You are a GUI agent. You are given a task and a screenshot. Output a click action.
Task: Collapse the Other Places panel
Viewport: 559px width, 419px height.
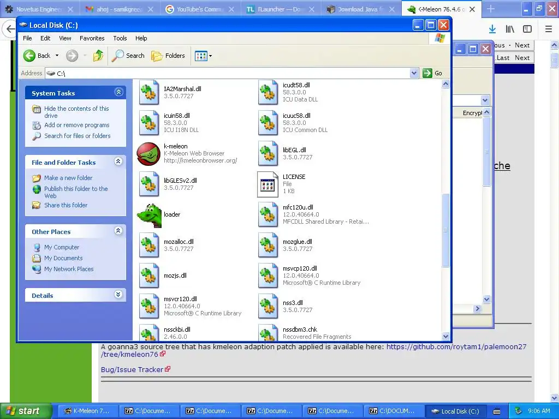[118, 231]
